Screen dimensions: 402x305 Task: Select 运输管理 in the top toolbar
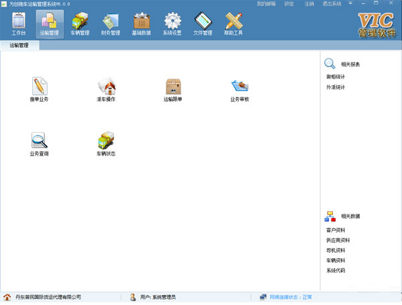point(50,24)
